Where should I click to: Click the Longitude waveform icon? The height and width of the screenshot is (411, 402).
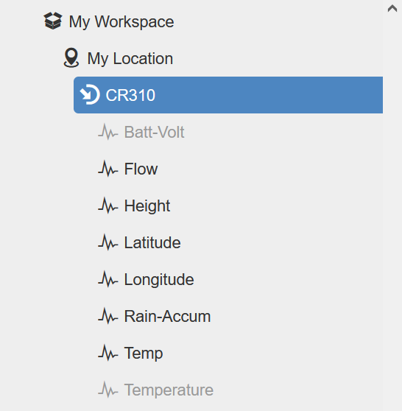click(108, 279)
